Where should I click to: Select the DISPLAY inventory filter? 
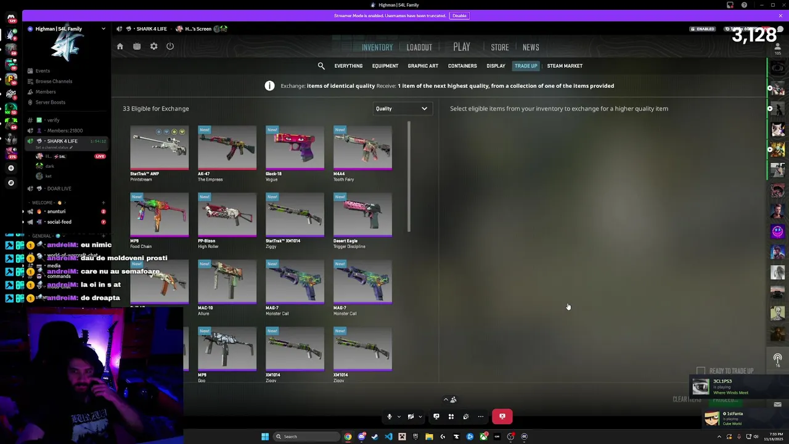point(496,66)
